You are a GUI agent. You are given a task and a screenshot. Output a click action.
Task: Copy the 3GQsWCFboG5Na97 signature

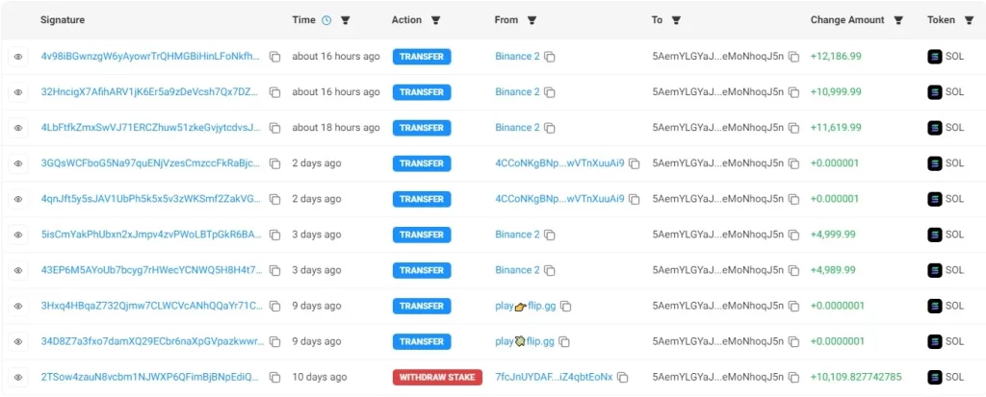[274, 163]
